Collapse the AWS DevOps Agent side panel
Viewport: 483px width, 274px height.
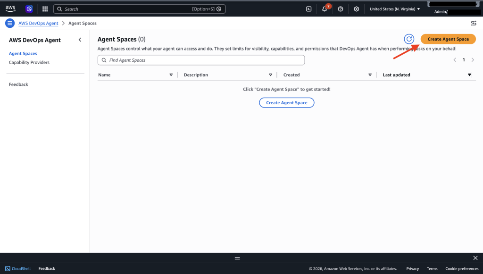(80, 40)
